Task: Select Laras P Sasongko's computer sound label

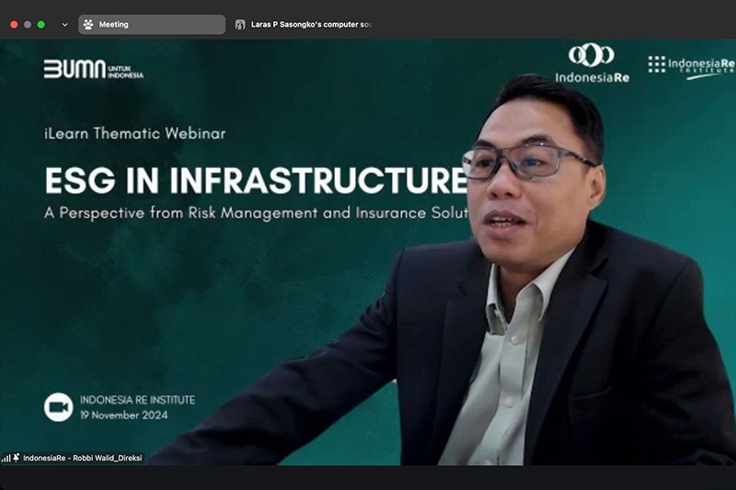Action: pyautogui.click(x=311, y=25)
